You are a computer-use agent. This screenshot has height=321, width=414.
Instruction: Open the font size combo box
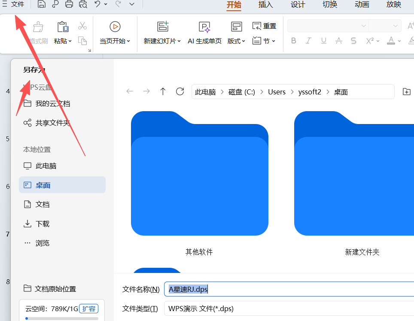(385, 26)
